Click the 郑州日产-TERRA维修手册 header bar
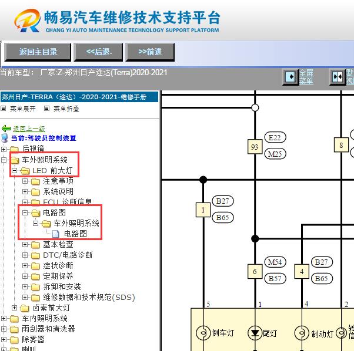Image resolution: width=354 pixels, height=351 pixels. pyautogui.click(x=79, y=97)
